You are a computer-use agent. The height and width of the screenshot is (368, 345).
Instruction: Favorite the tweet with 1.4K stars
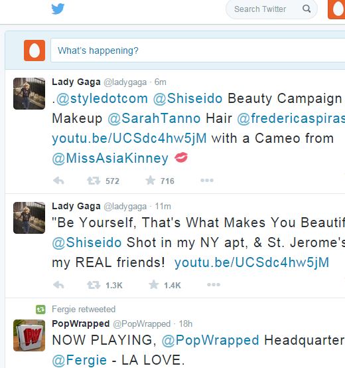(x=154, y=285)
